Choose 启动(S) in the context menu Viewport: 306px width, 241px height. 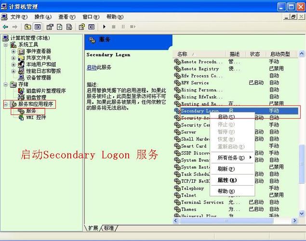tap(232, 117)
